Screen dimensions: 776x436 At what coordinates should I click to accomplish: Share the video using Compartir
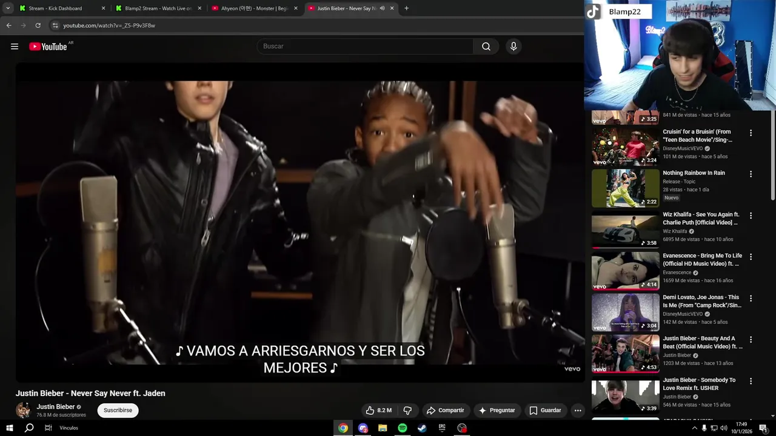[x=445, y=411]
